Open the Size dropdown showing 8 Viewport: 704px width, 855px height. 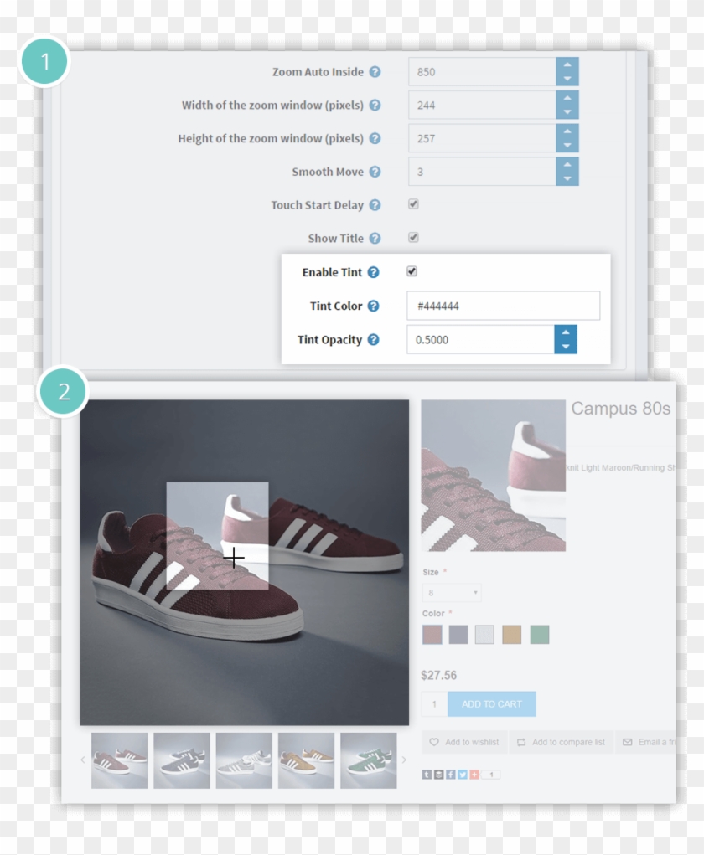point(451,592)
